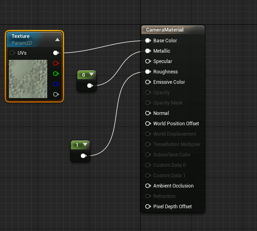The image size is (257, 231).
Task: Click the texture node's alpha output pin
Action: tap(56, 94)
